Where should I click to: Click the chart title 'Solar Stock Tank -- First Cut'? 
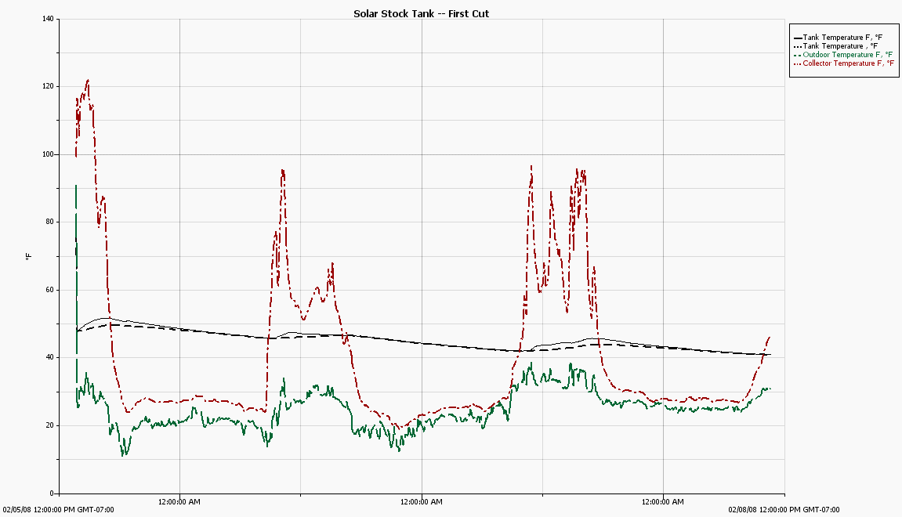coord(421,13)
